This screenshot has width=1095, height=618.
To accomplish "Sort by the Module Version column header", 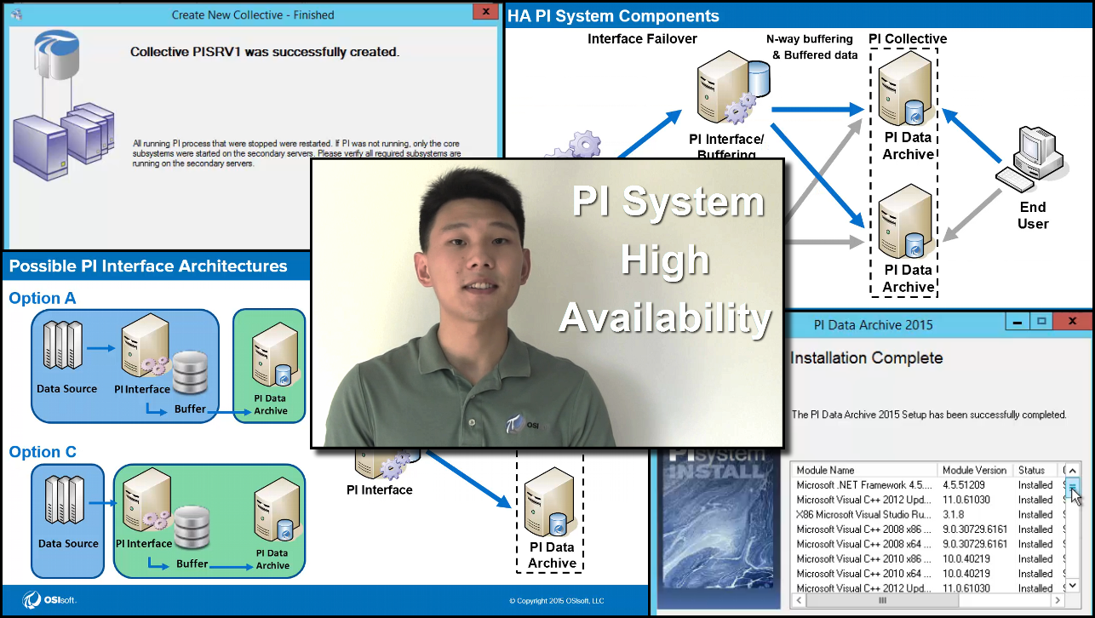I will pyautogui.click(x=975, y=470).
